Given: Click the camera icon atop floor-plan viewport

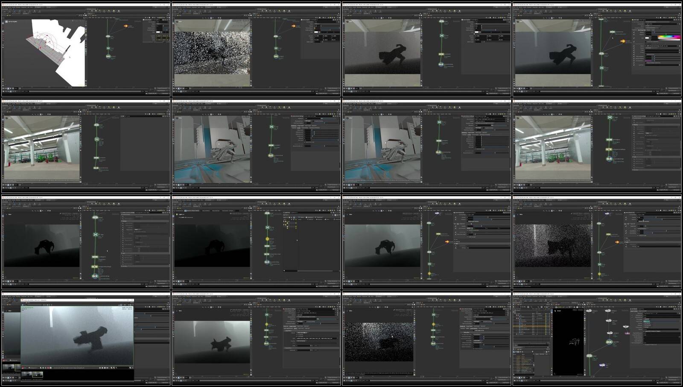Looking at the screenshot, I should [6, 21].
